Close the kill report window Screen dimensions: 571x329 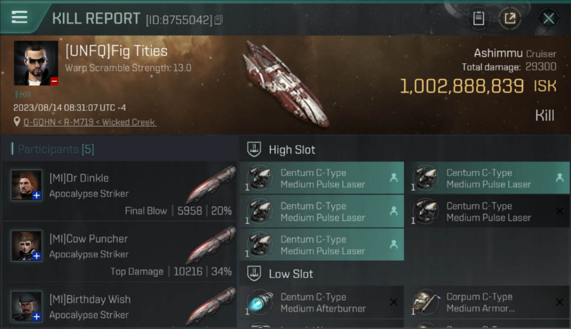click(549, 18)
